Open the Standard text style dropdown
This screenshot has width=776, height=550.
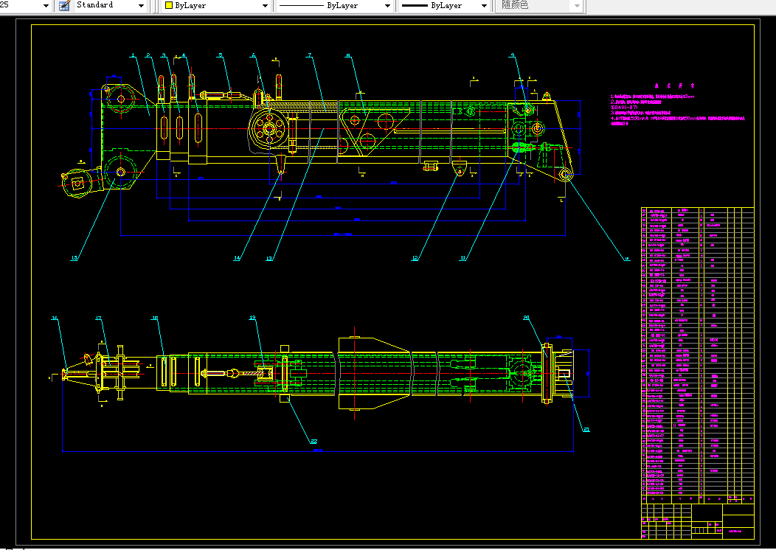pyautogui.click(x=110, y=5)
